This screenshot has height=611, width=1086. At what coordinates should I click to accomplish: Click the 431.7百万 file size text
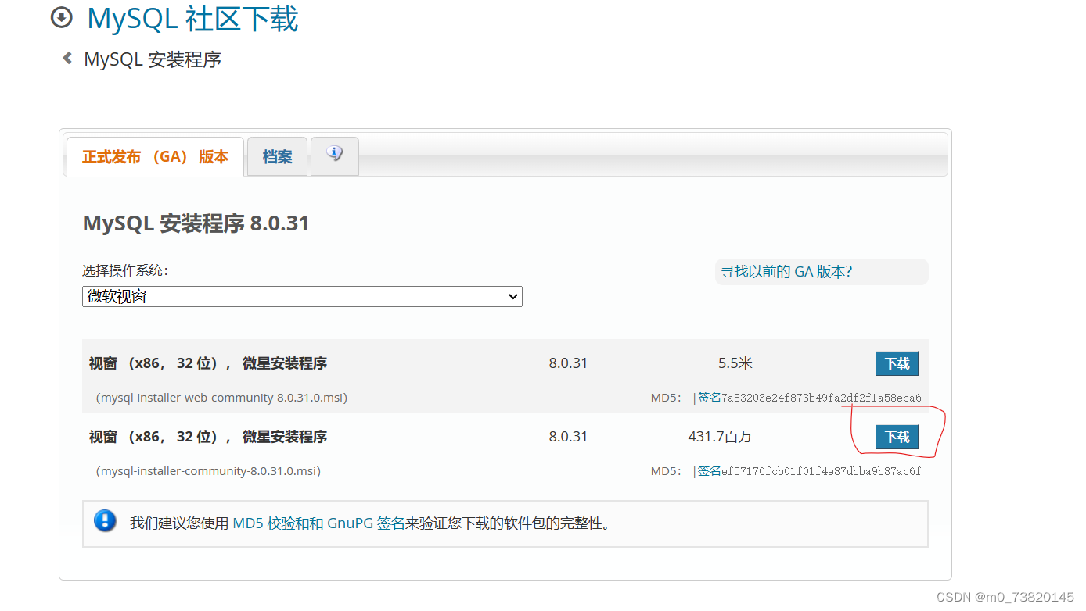coord(720,437)
